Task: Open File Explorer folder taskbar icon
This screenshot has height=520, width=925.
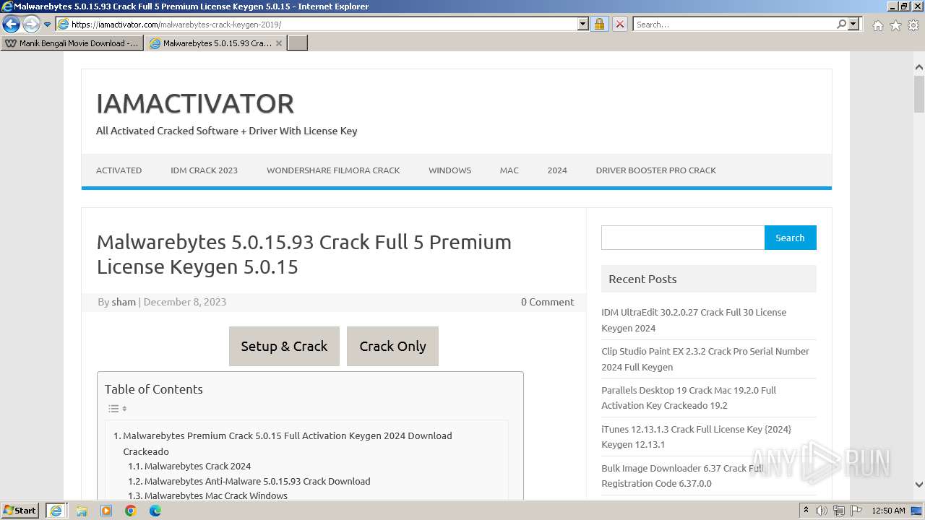Action: [82, 511]
